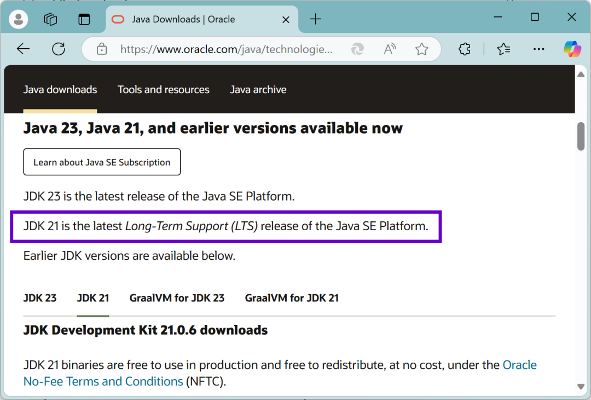
Task: Open the Extensions puzzle icon
Action: (465, 49)
